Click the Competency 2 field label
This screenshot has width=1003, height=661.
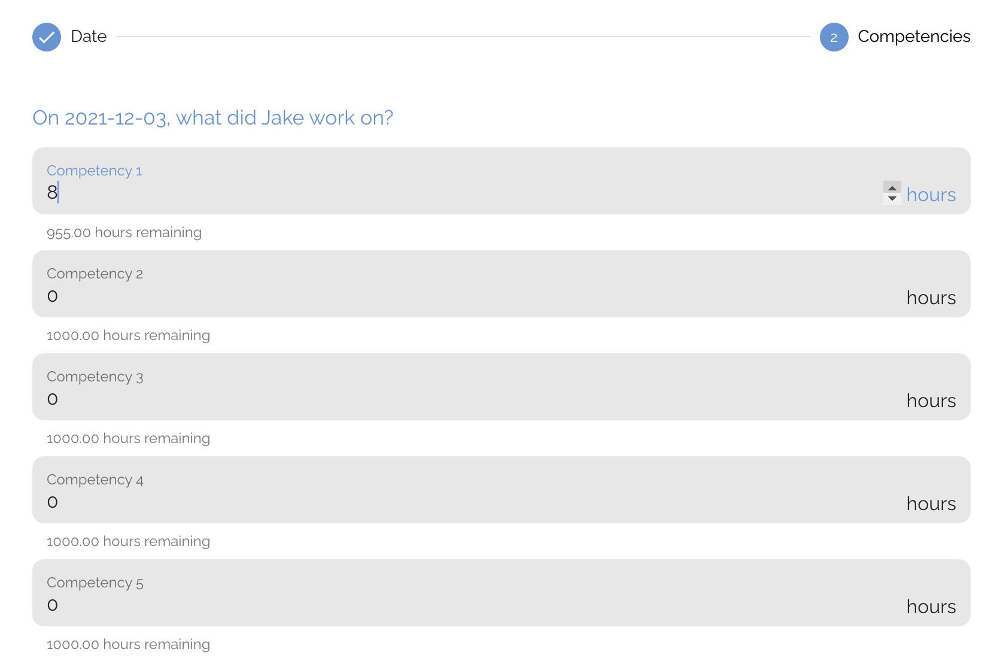(x=95, y=274)
